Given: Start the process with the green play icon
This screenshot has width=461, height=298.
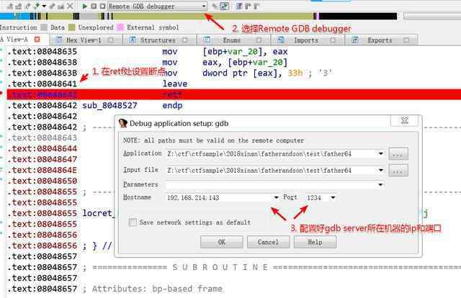Looking at the screenshot, I should coord(85,6).
